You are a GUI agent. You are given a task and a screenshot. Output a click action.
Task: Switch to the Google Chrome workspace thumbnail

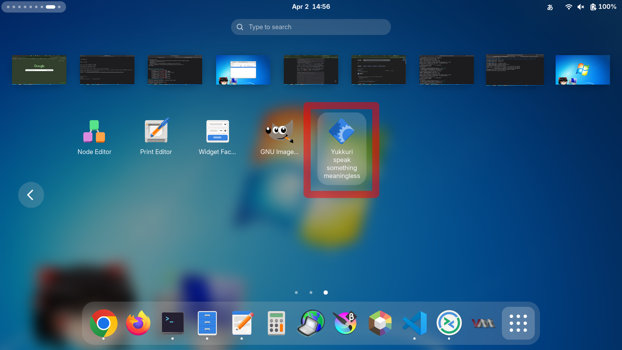[39, 70]
